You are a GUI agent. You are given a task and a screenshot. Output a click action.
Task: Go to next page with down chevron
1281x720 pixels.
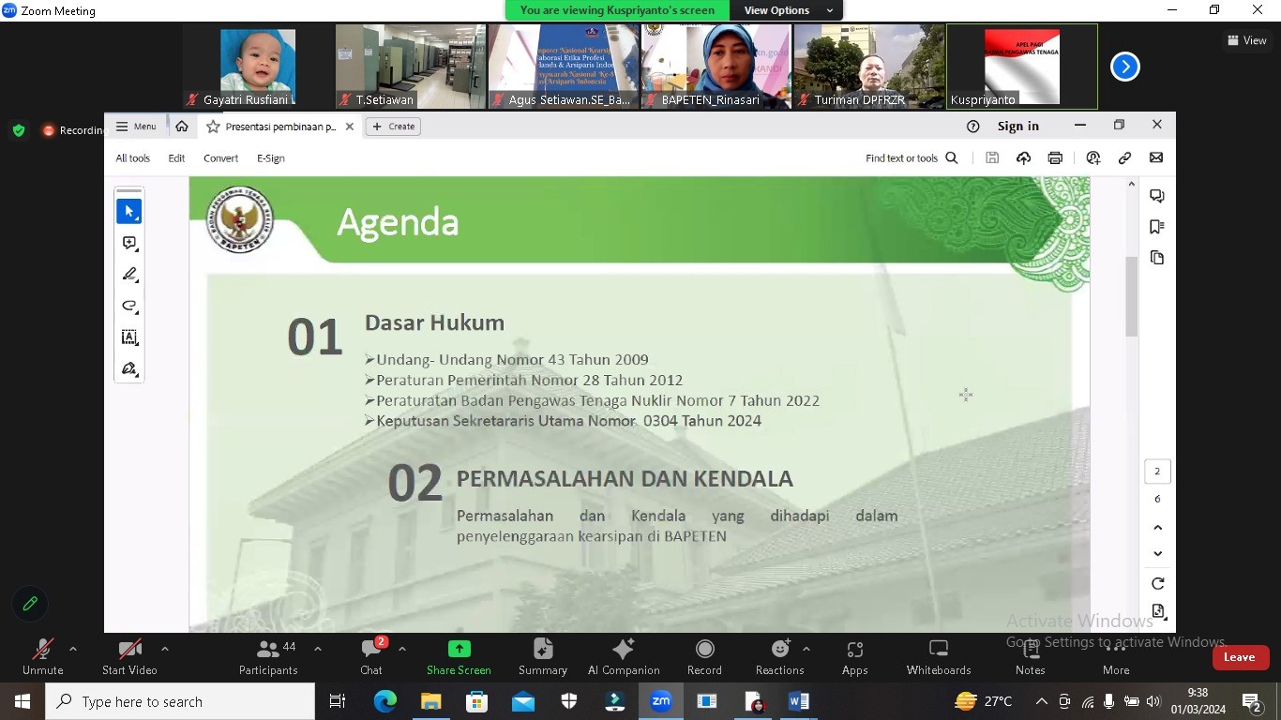coord(1157,554)
